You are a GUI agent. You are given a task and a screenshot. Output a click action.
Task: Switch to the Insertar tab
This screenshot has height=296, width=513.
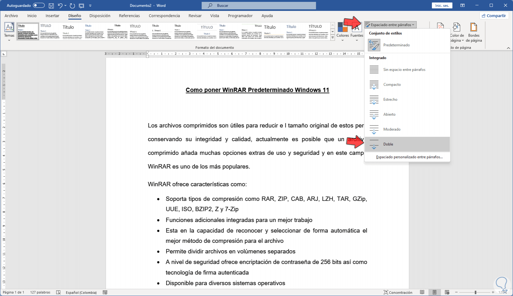point(52,16)
